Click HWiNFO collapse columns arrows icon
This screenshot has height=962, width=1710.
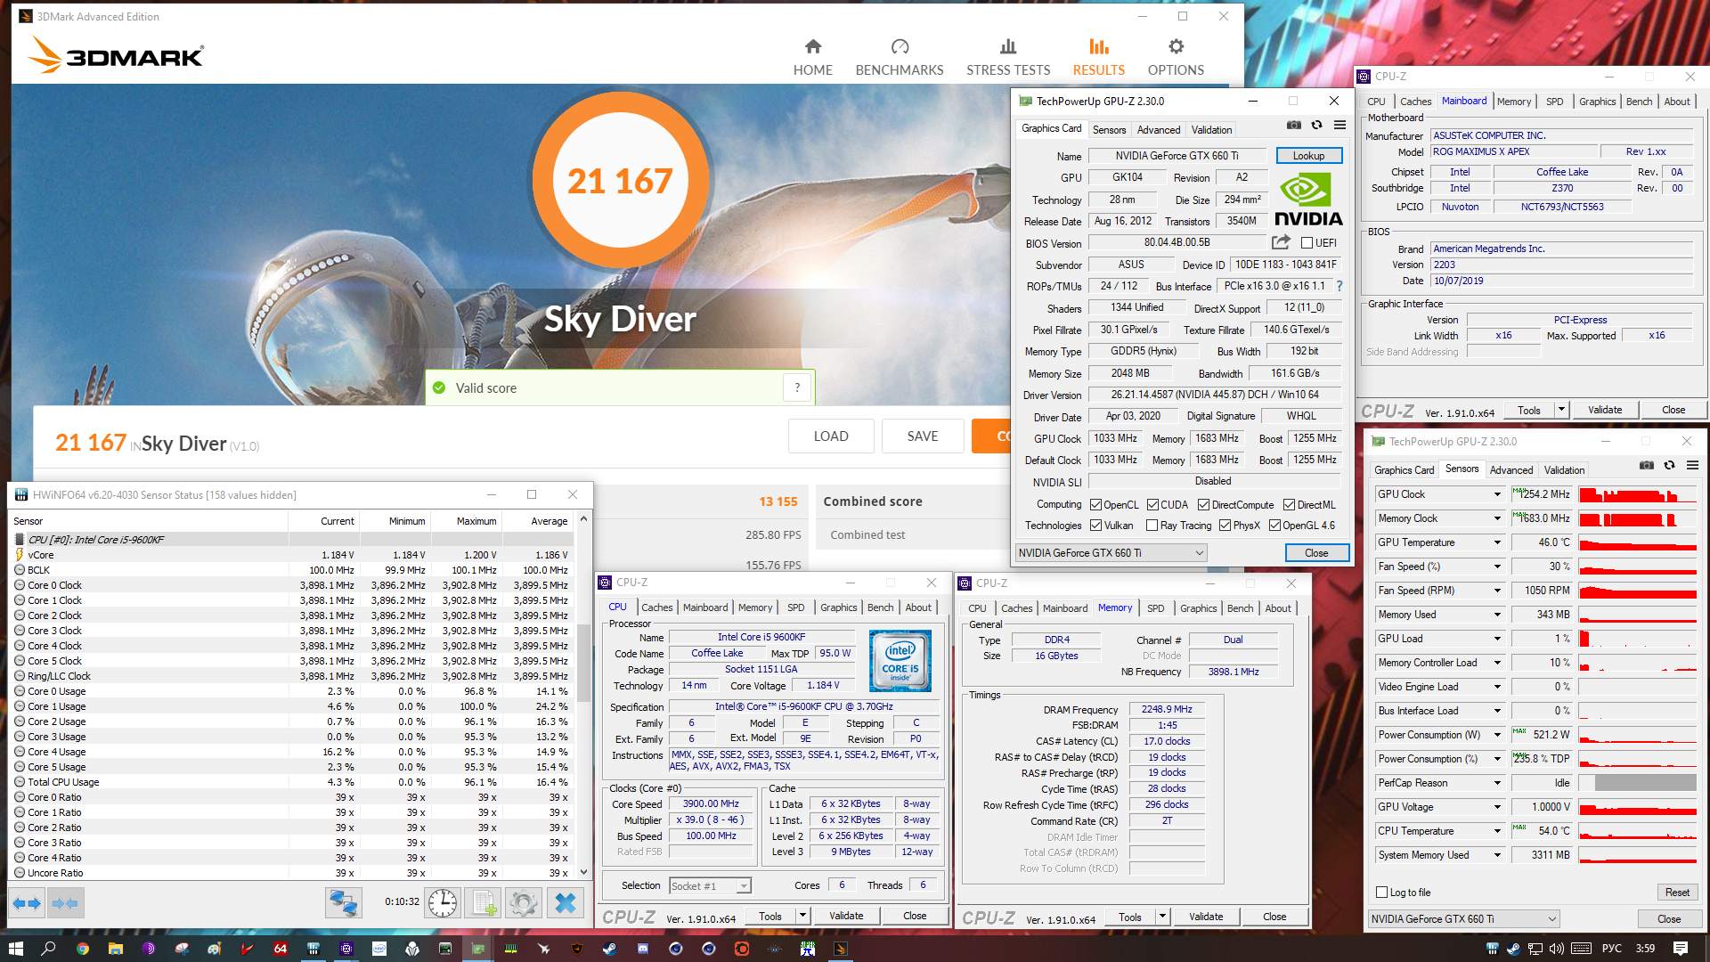[x=65, y=903]
